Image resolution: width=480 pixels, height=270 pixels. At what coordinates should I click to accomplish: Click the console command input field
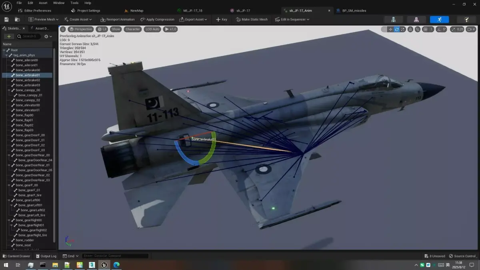pos(115,256)
